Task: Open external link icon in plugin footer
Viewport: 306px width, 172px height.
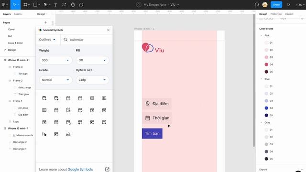Action: tap(107, 169)
